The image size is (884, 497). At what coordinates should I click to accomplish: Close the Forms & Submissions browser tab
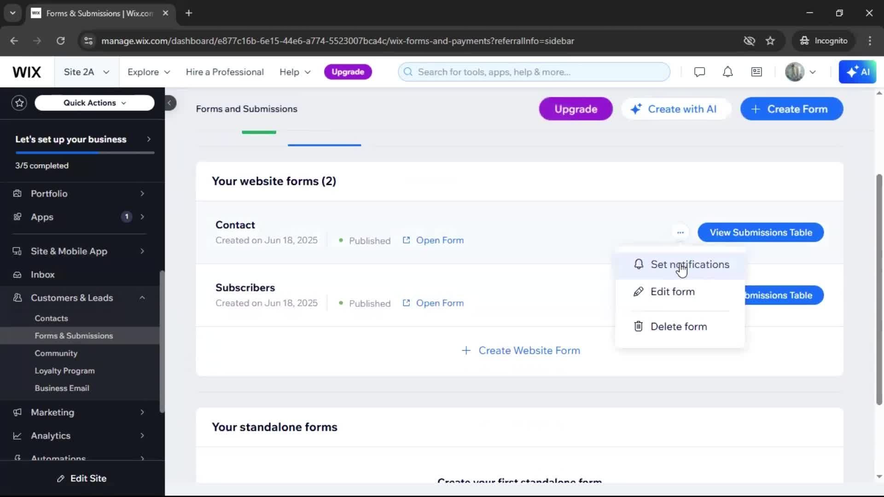click(x=165, y=13)
